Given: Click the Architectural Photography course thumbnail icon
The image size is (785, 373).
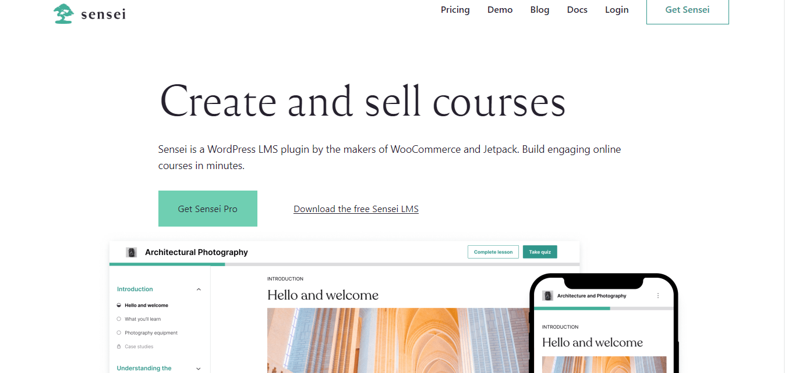Looking at the screenshot, I should pos(132,252).
